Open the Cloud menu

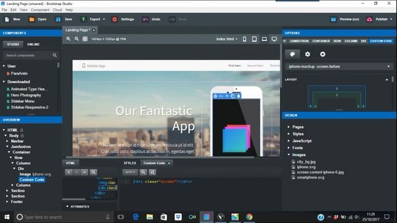[57, 10]
